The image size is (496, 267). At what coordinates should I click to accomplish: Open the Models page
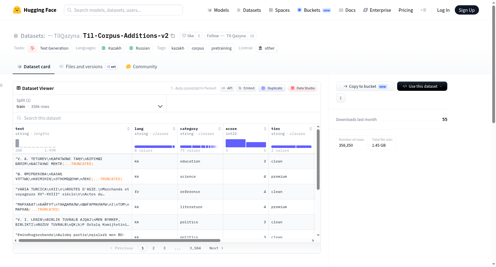click(x=218, y=10)
